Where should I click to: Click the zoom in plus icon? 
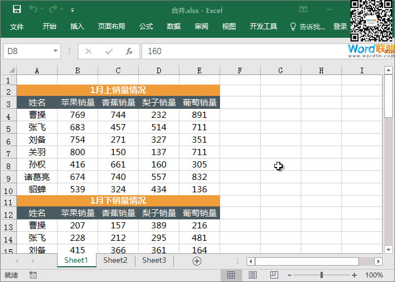(x=354, y=275)
